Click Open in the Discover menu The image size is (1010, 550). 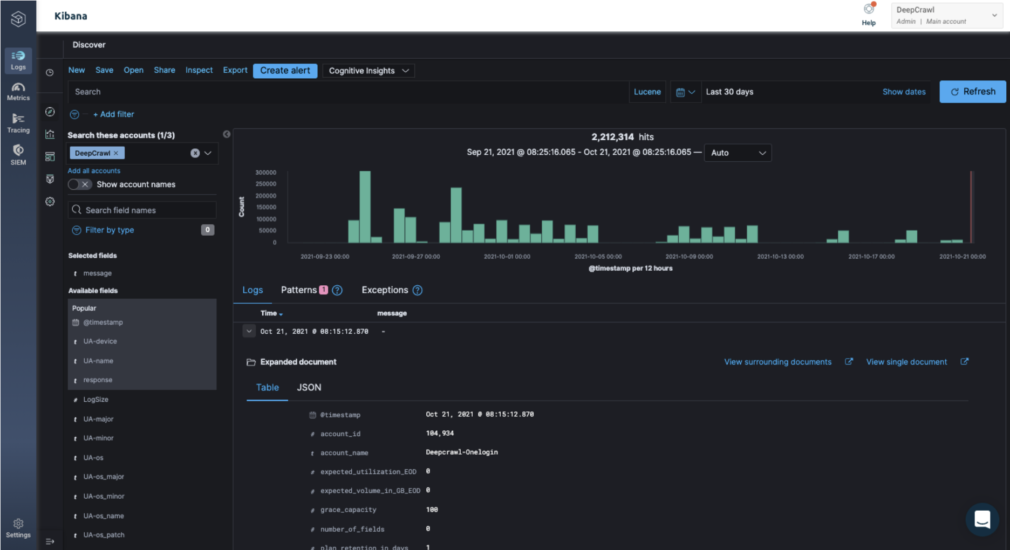pyautogui.click(x=133, y=70)
